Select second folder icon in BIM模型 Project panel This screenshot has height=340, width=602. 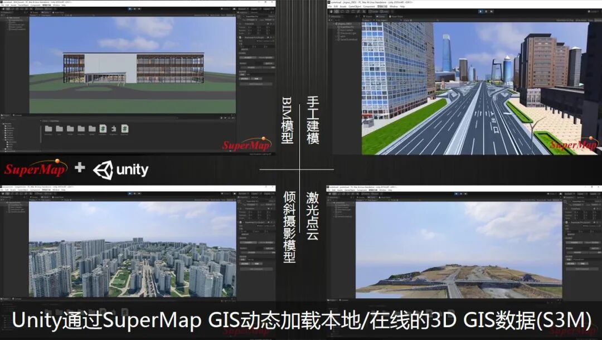pos(59,129)
